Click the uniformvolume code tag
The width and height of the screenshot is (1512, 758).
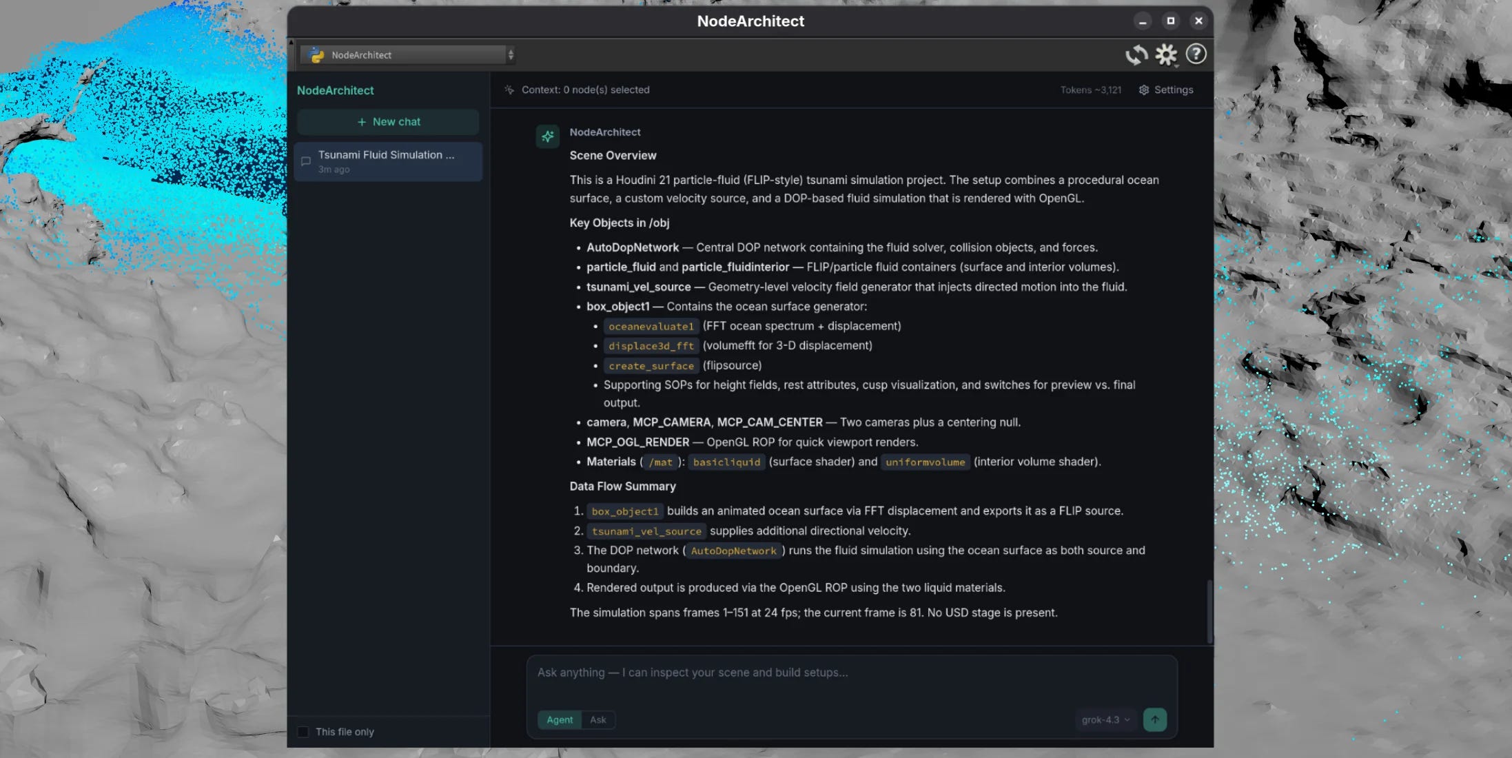click(925, 462)
